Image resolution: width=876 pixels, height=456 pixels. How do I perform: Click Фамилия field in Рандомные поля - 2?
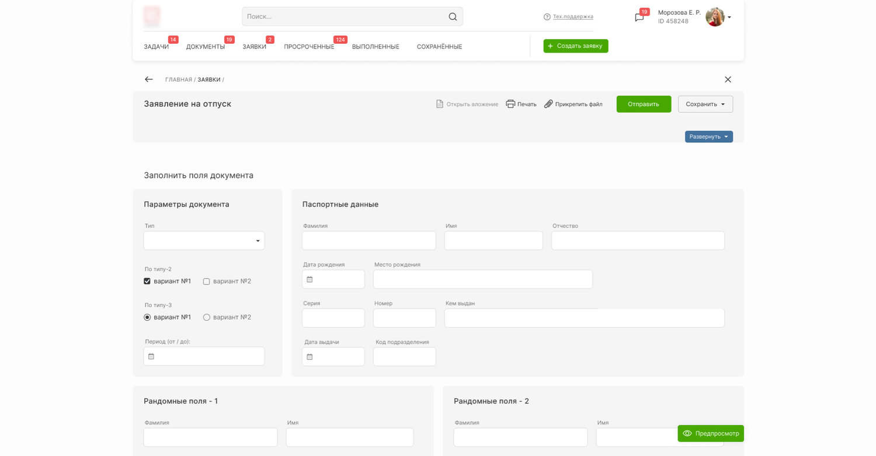pos(520,437)
